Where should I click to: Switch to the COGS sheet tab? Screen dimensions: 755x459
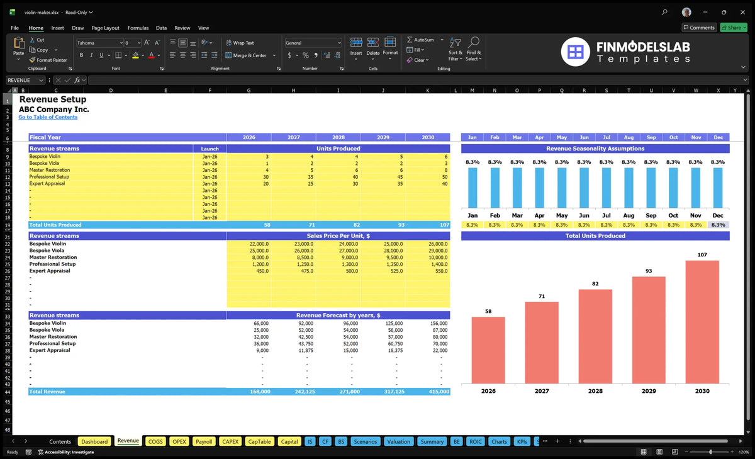coord(155,441)
